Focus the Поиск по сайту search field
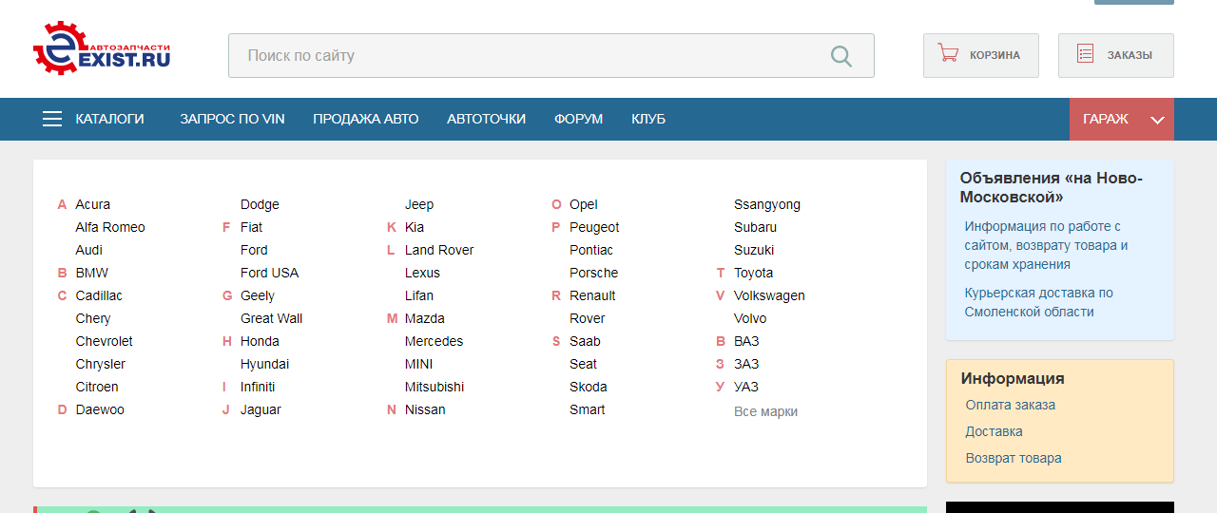1217x513 pixels. (551, 56)
